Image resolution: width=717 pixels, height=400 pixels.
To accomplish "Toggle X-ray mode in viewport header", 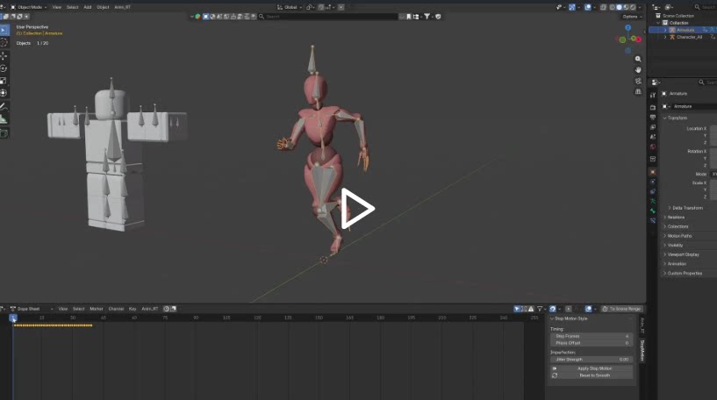I will (604, 7).
